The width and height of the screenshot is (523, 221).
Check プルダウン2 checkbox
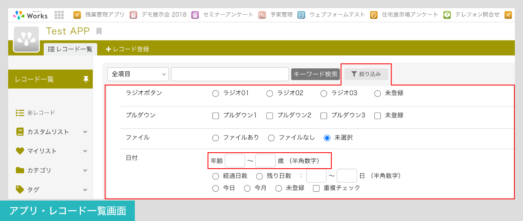point(270,116)
